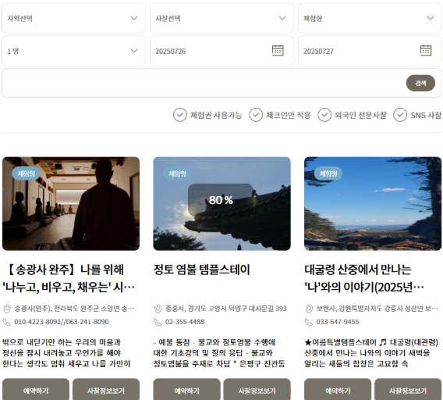443x400 pixels.
Task: Toggle the 체크인만 적용 filter
Action: coord(280,115)
